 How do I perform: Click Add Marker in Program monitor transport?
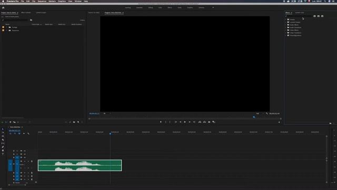(x=161, y=122)
